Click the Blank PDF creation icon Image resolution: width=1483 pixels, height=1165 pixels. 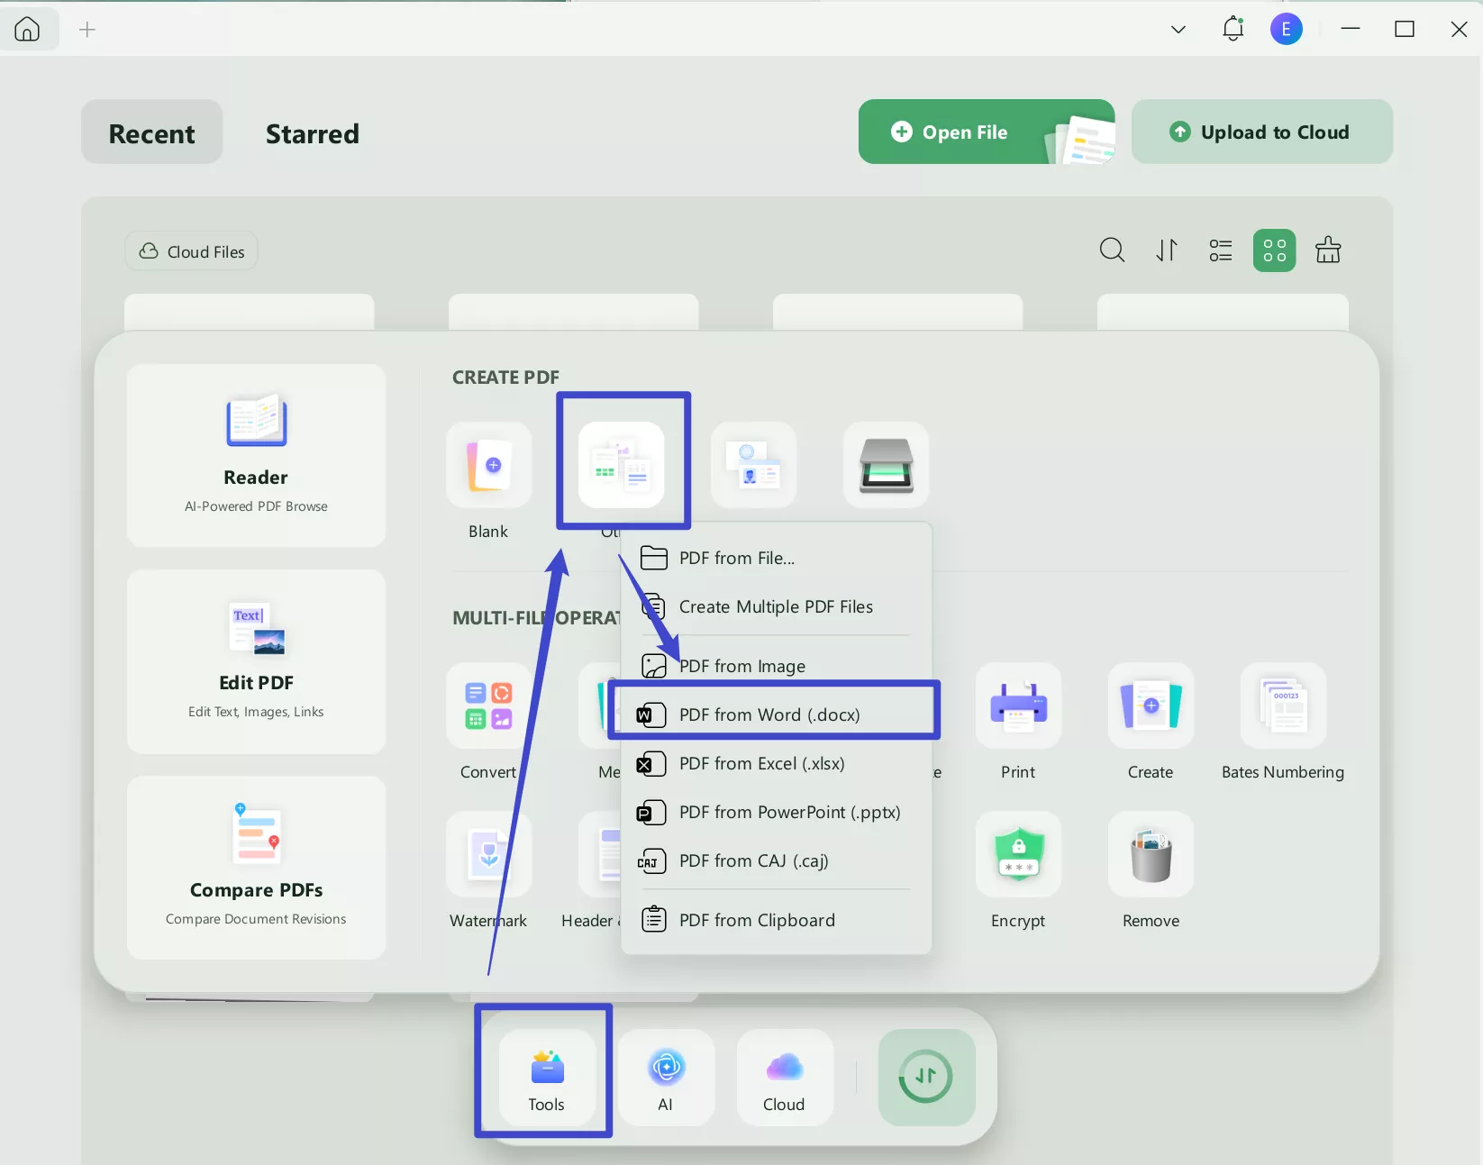488,465
